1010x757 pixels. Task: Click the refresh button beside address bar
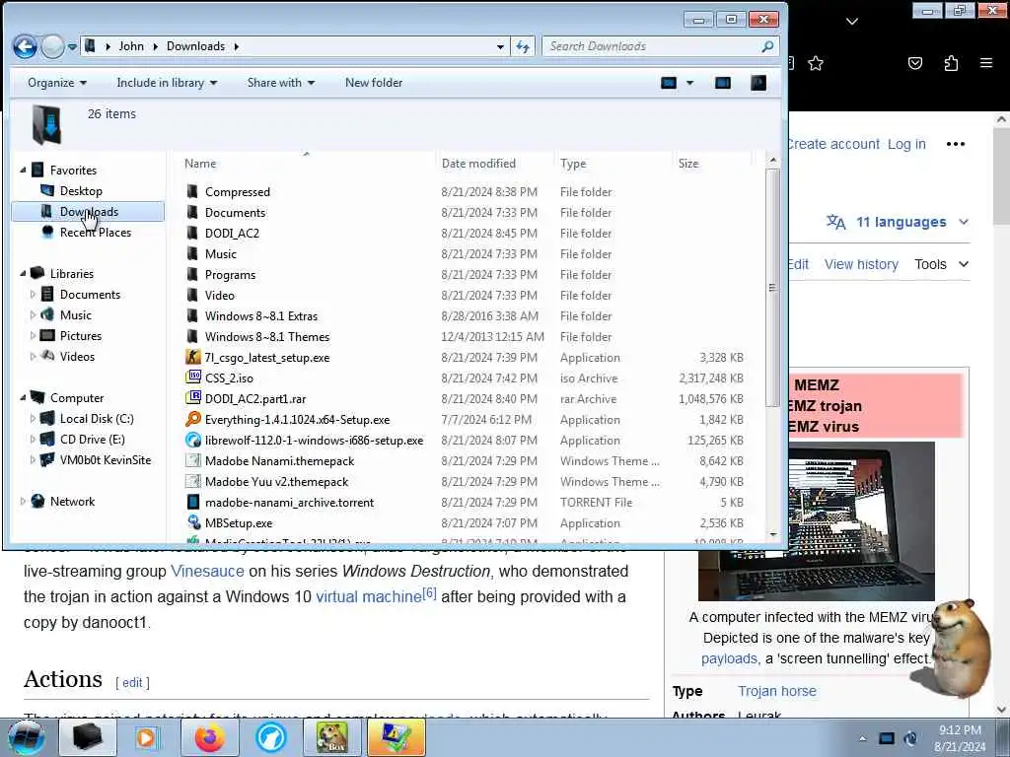[x=523, y=46]
